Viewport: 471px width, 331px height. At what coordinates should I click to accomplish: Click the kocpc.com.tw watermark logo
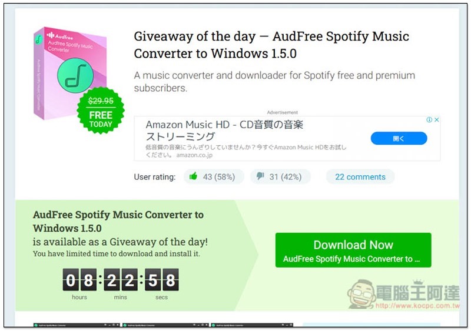coord(403,294)
